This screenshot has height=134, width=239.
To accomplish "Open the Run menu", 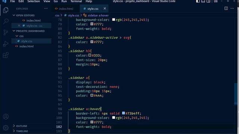I will click(64, 1).
